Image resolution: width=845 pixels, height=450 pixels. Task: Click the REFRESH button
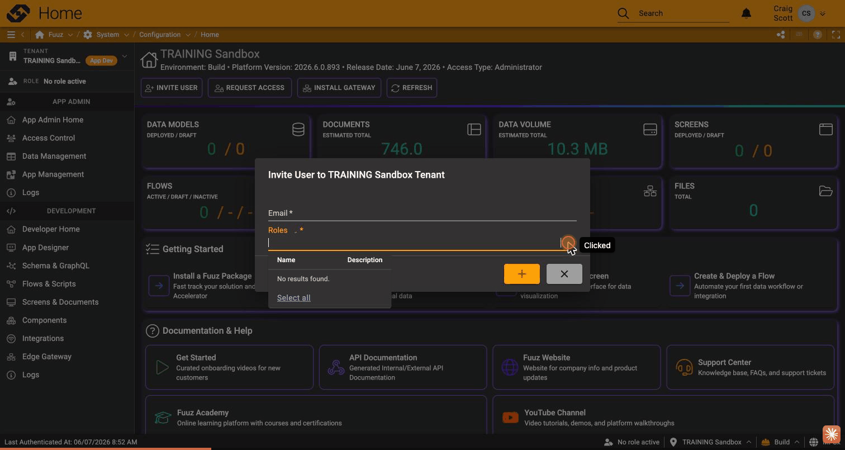coord(412,88)
